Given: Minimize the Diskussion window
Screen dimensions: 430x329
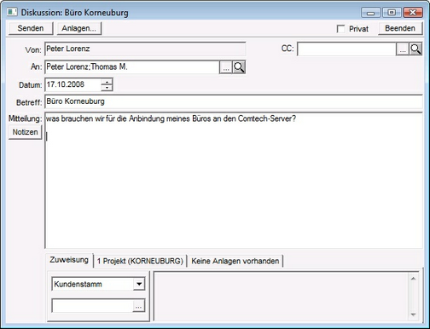Looking at the screenshot, I should [x=370, y=13].
